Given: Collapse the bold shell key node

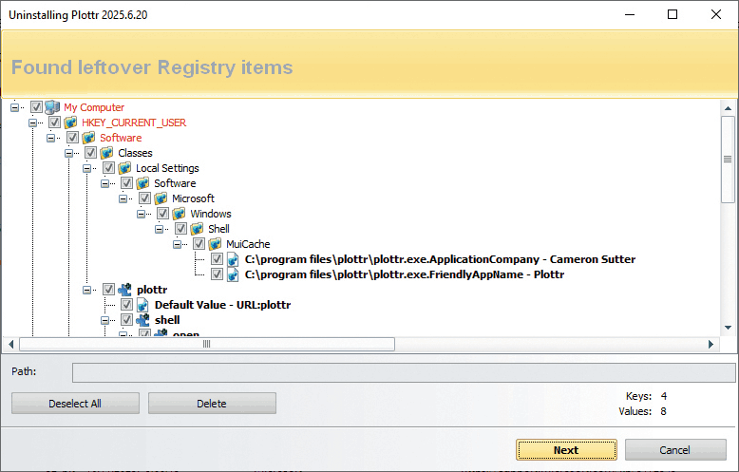Looking at the screenshot, I should pyautogui.click(x=104, y=320).
